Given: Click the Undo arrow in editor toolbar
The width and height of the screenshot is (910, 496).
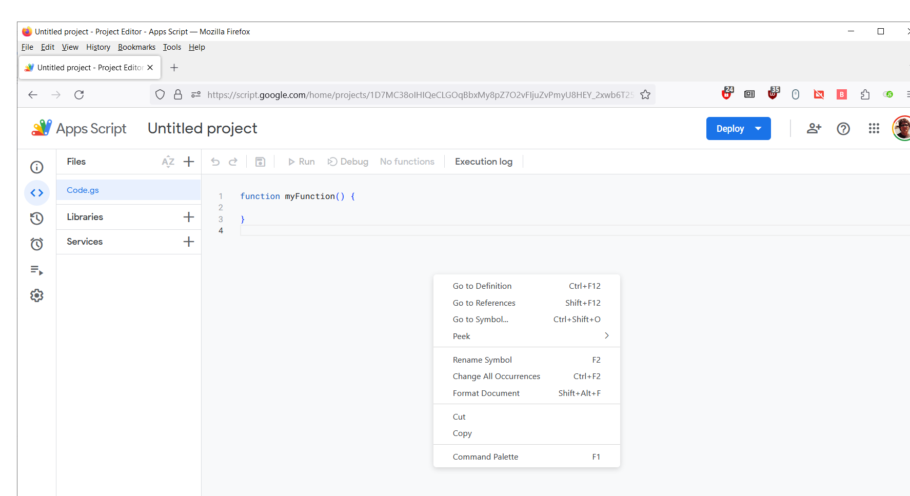Looking at the screenshot, I should [x=215, y=162].
